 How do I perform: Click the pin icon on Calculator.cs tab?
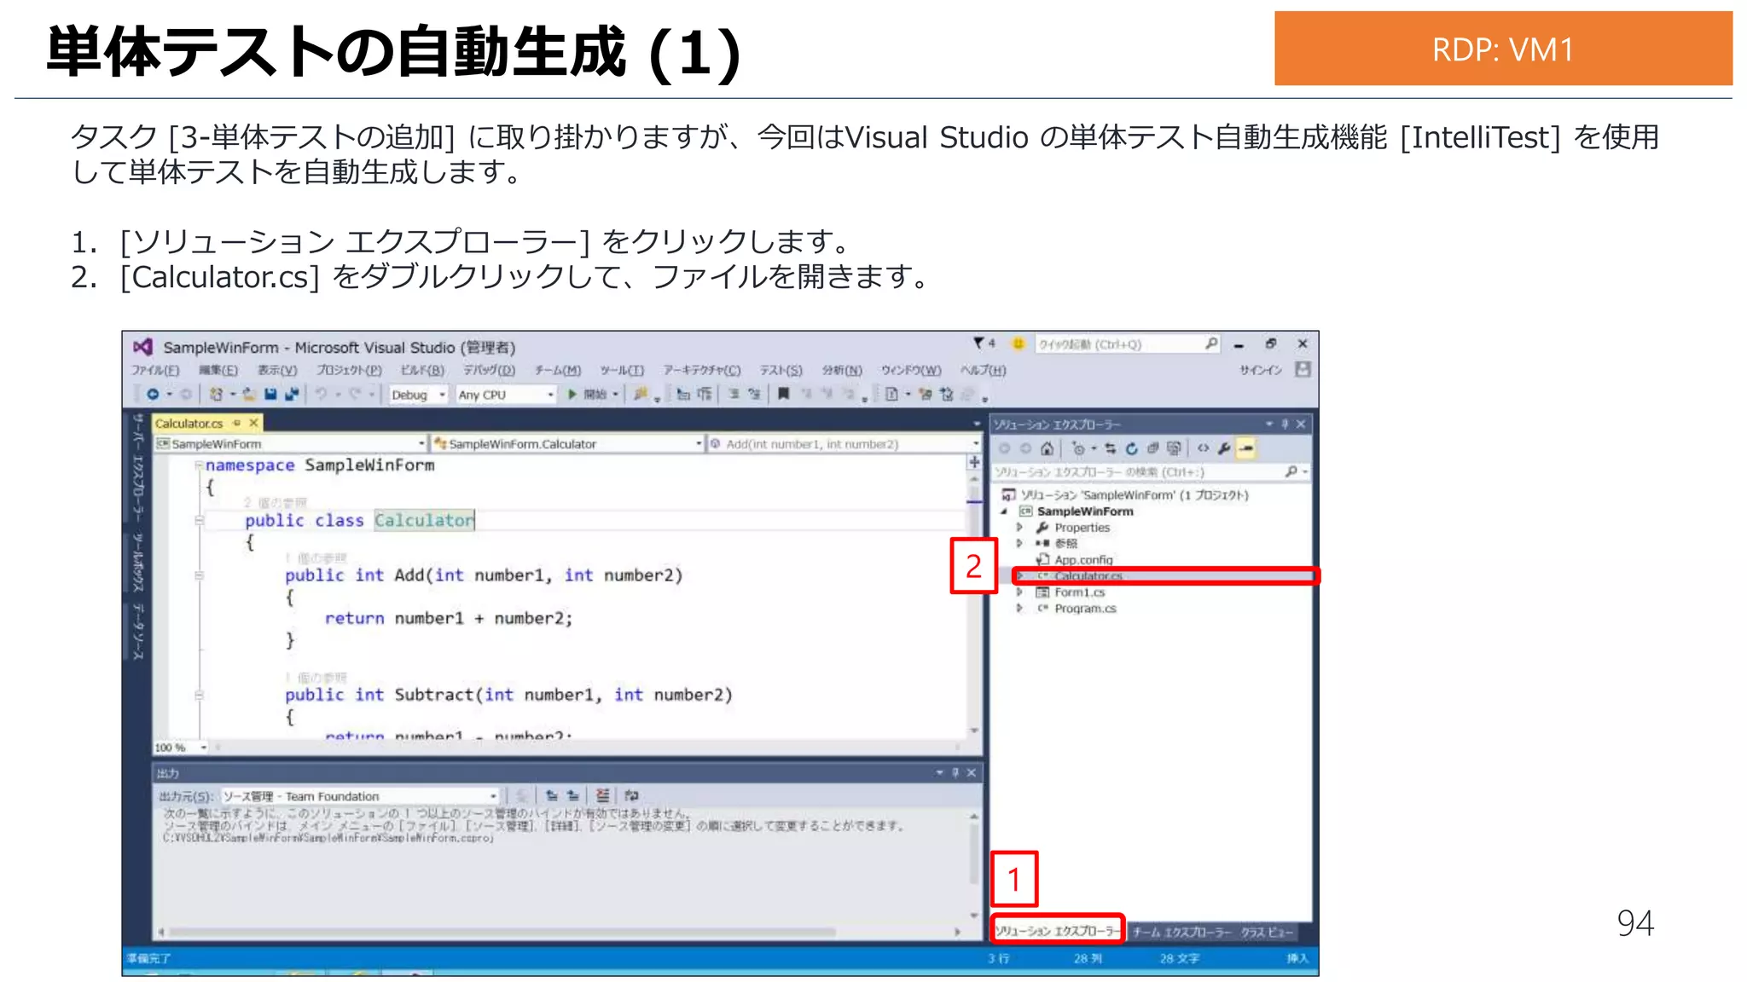[236, 423]
